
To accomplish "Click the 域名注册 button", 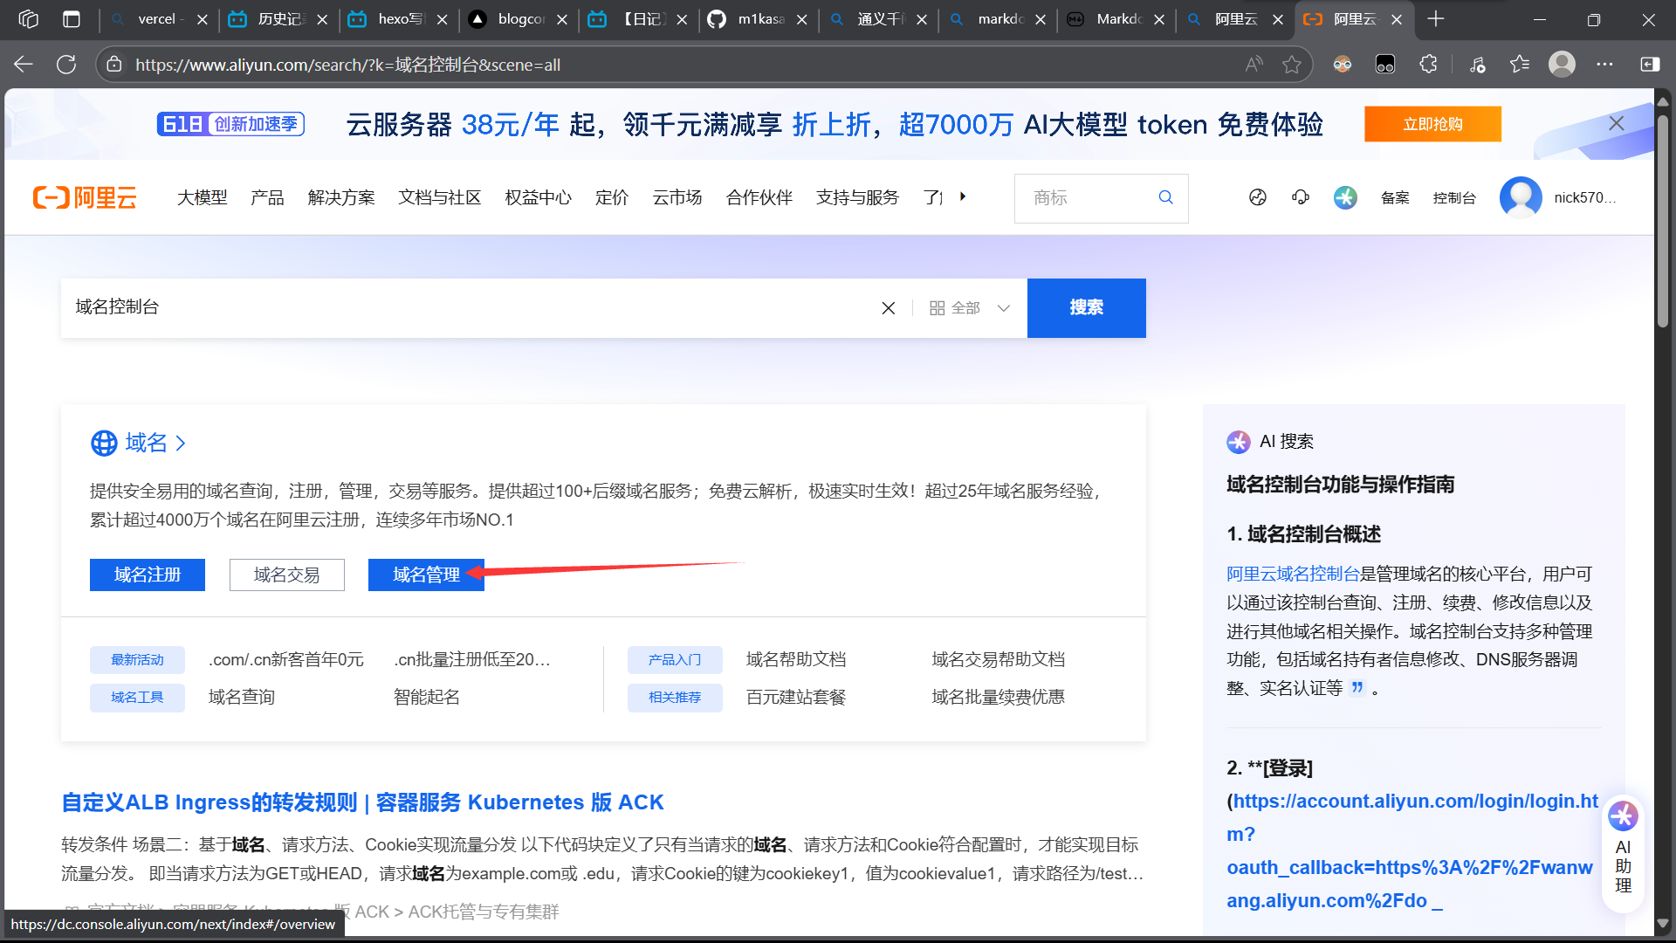I will (148, 575).
